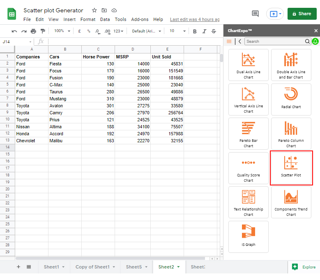
Task: Open the Help menu
Action: pyautogui.click(x=158, y=19)
